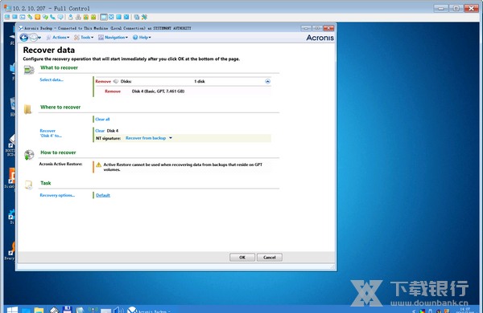Click the Default recovery options link
The image size is (483, 313).
(x=103, y=195)
